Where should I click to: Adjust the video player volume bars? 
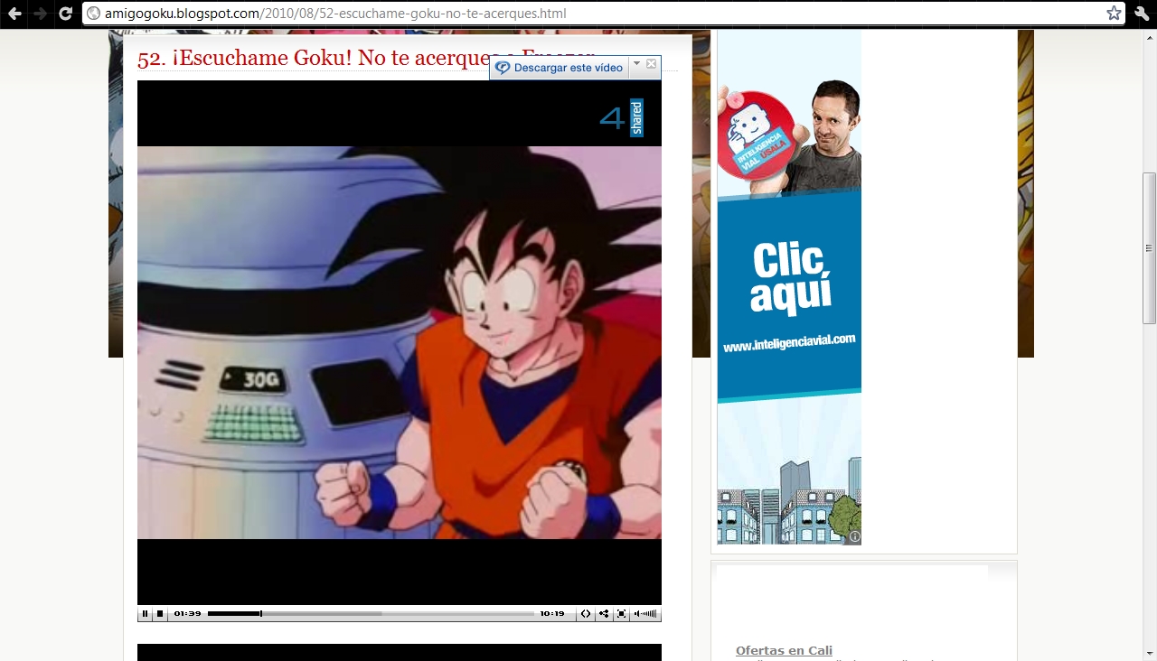[x=645, y=614]
